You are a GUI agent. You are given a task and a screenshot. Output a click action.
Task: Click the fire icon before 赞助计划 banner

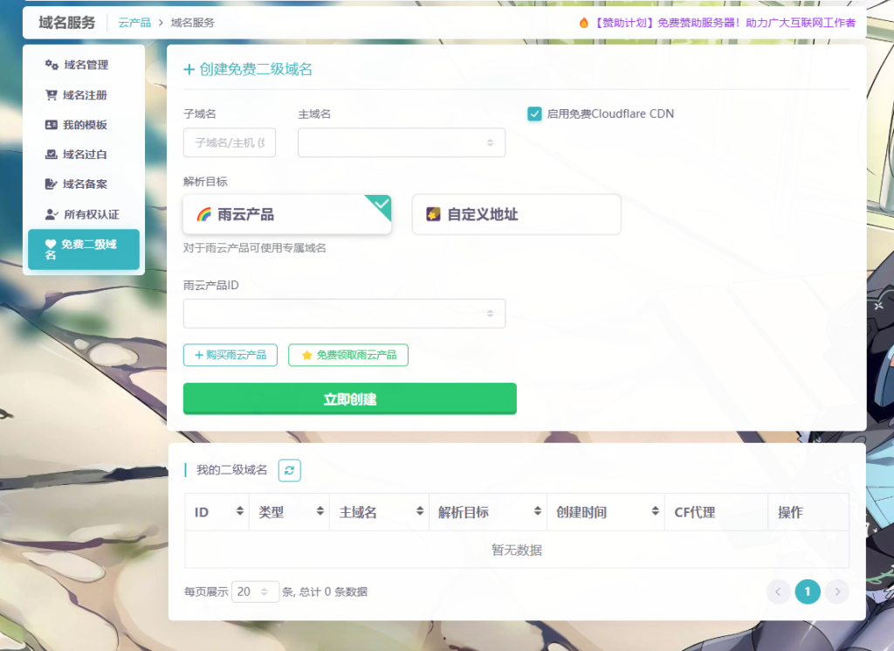pyautogui.click(x=583, y=23)
